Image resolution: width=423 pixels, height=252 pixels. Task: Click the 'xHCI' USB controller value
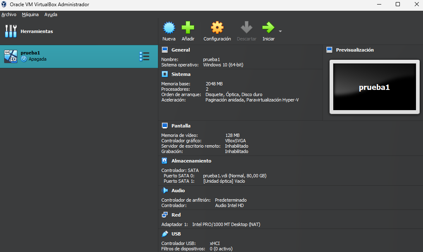click(215, 243)
